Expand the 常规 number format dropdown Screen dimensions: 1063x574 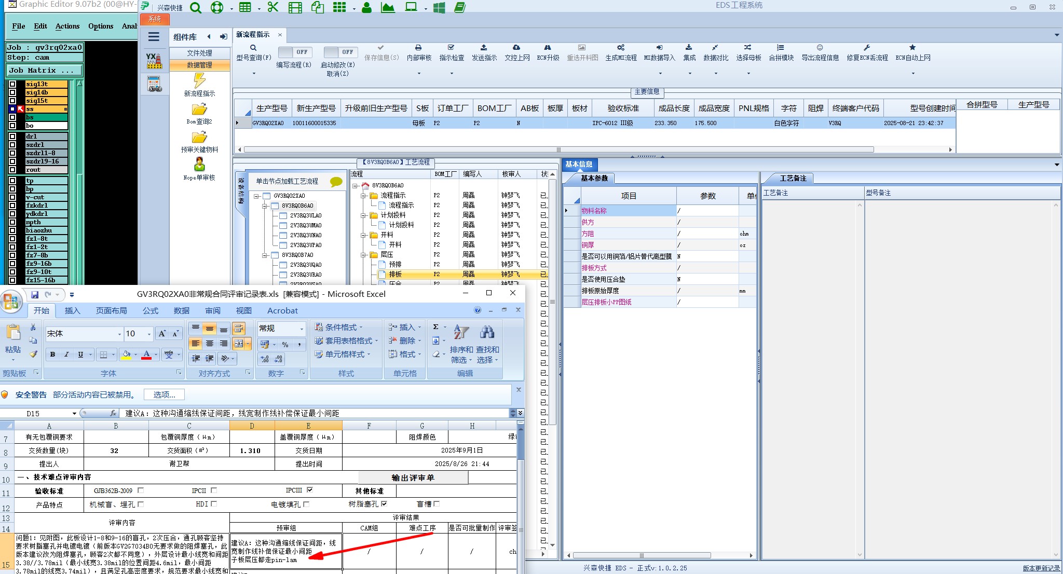(x=301, y=329)
